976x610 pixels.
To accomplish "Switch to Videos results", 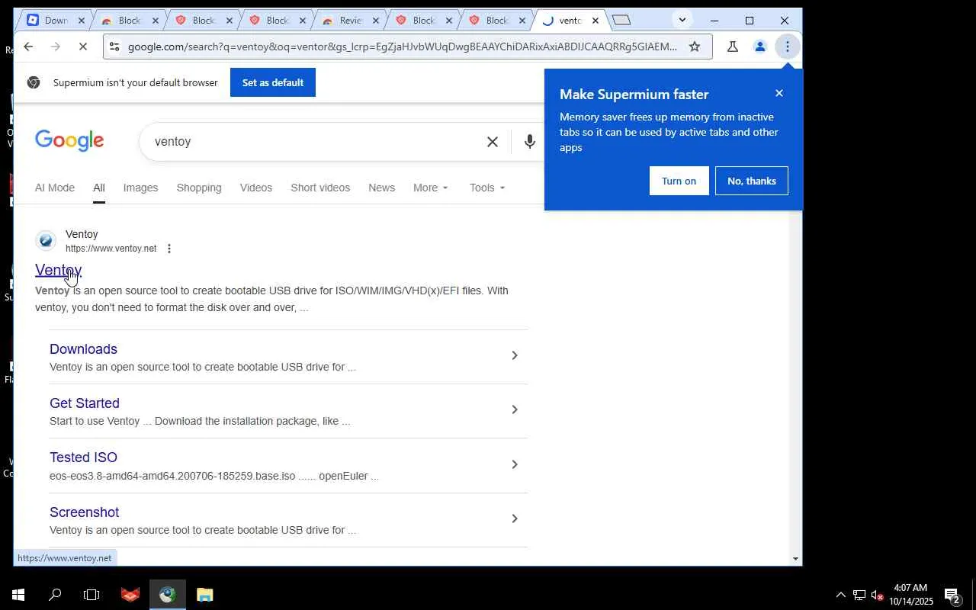I will pos(256,188).
